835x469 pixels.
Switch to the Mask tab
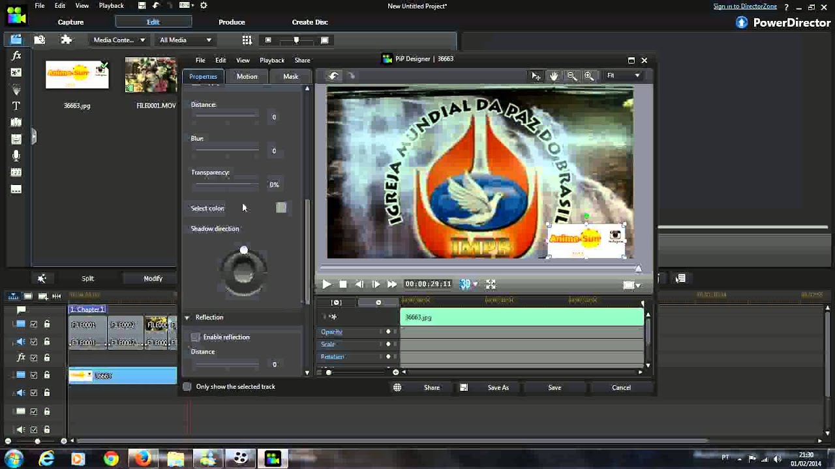pos(291,77)
